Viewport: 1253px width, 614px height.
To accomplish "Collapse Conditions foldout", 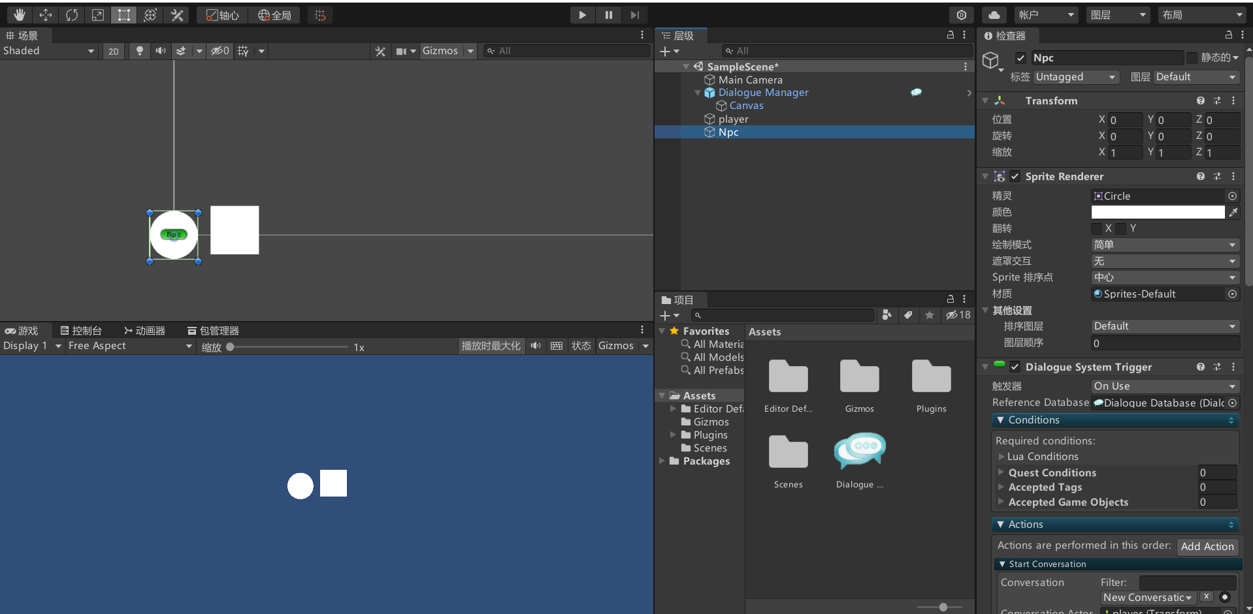I will pos(1000,420).
